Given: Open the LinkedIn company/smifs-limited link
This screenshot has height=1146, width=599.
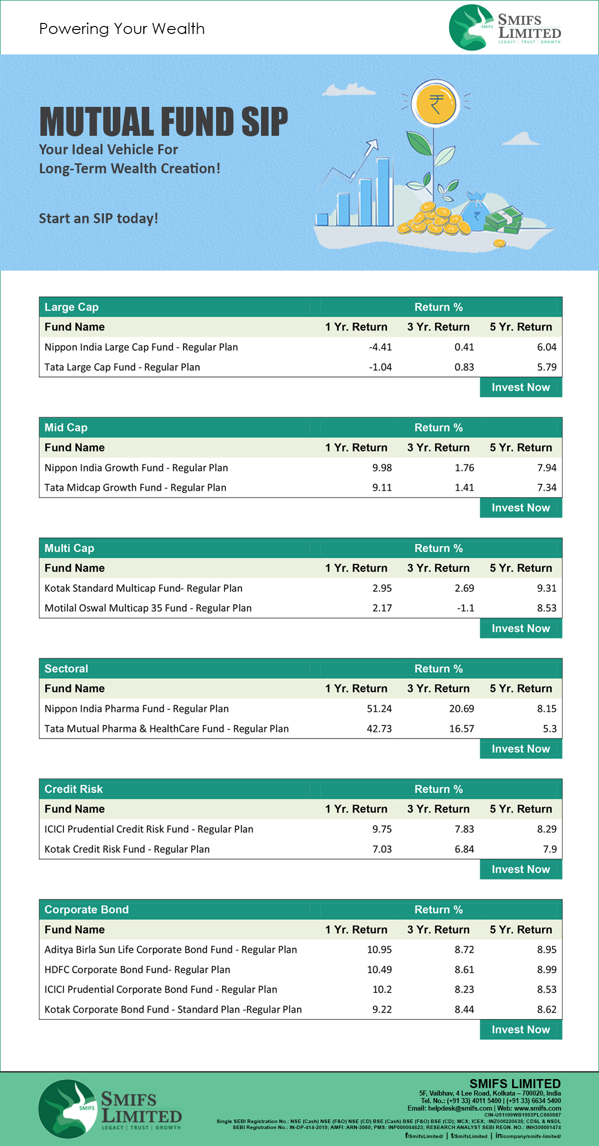Looking at the screenshot, I should [528, 1136].
